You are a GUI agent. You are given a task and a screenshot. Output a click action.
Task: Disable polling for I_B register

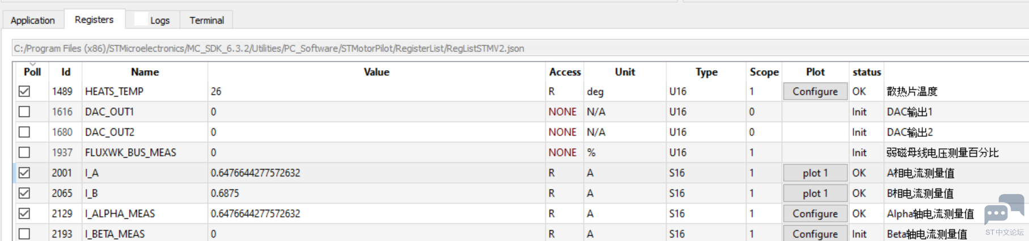[x=24, y=193]
